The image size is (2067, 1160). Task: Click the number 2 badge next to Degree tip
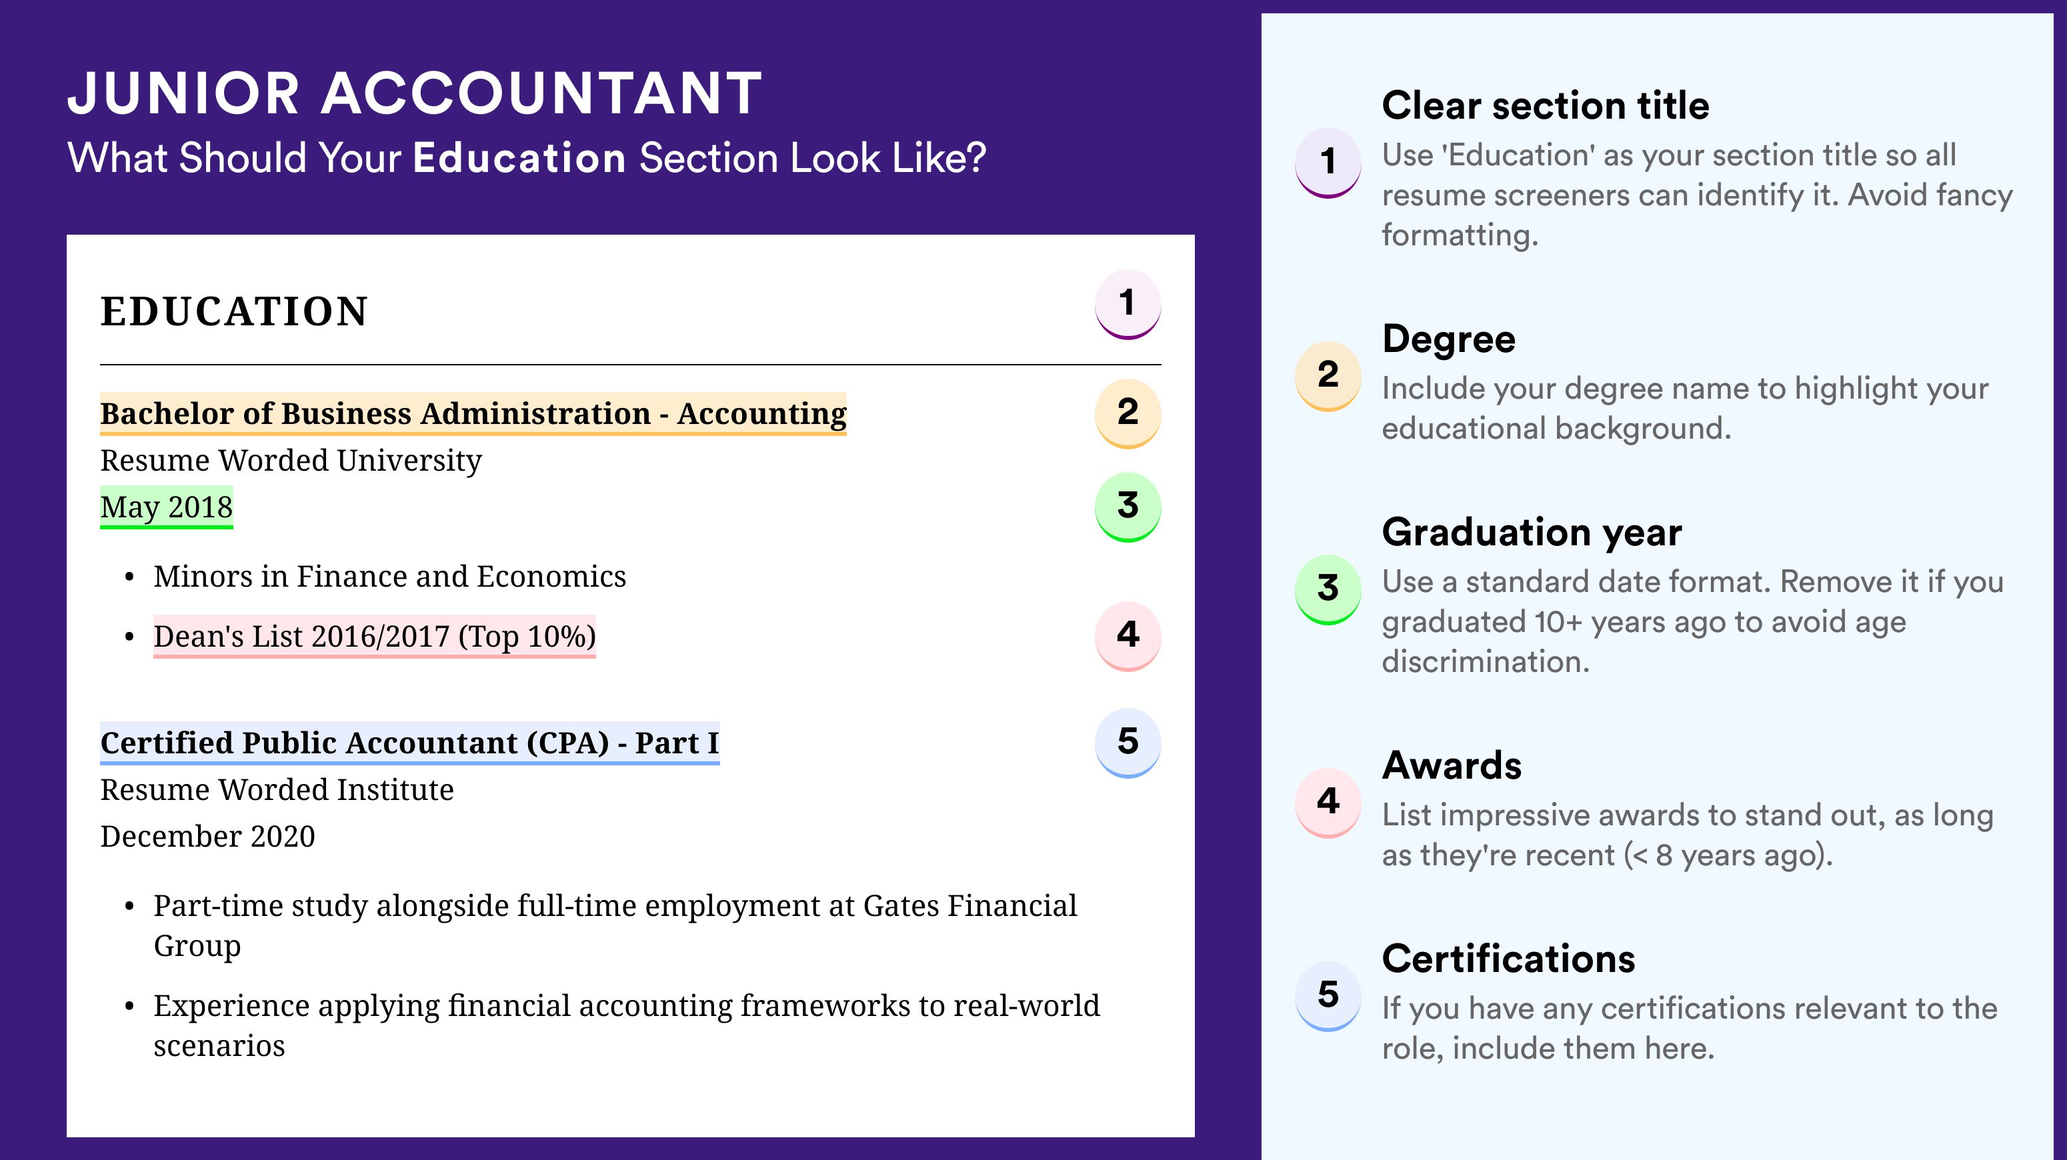point(1328,376)
